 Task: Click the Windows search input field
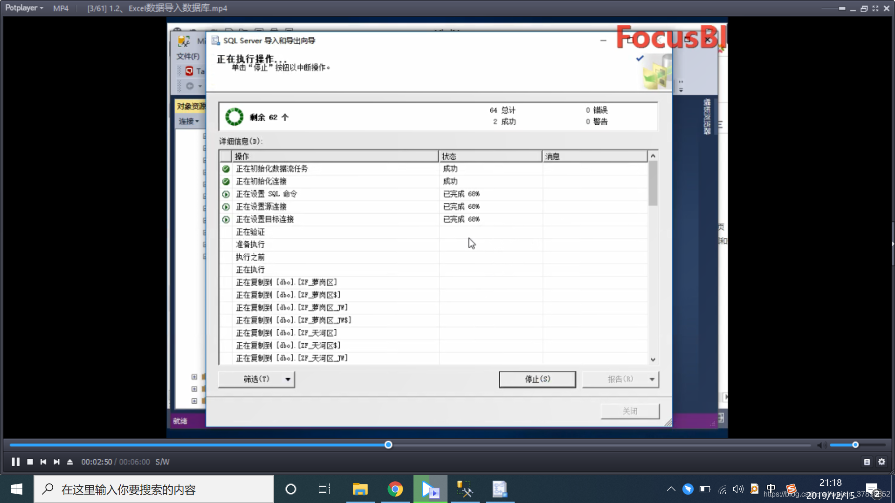(154, 489)
